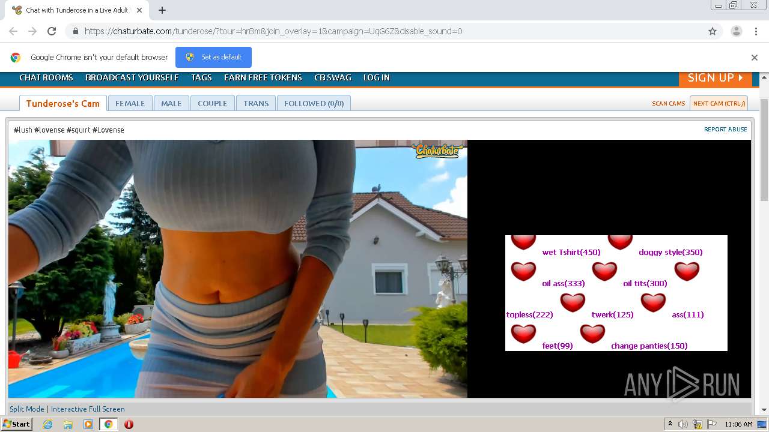Click the REPORT ABUSE link

726,129
